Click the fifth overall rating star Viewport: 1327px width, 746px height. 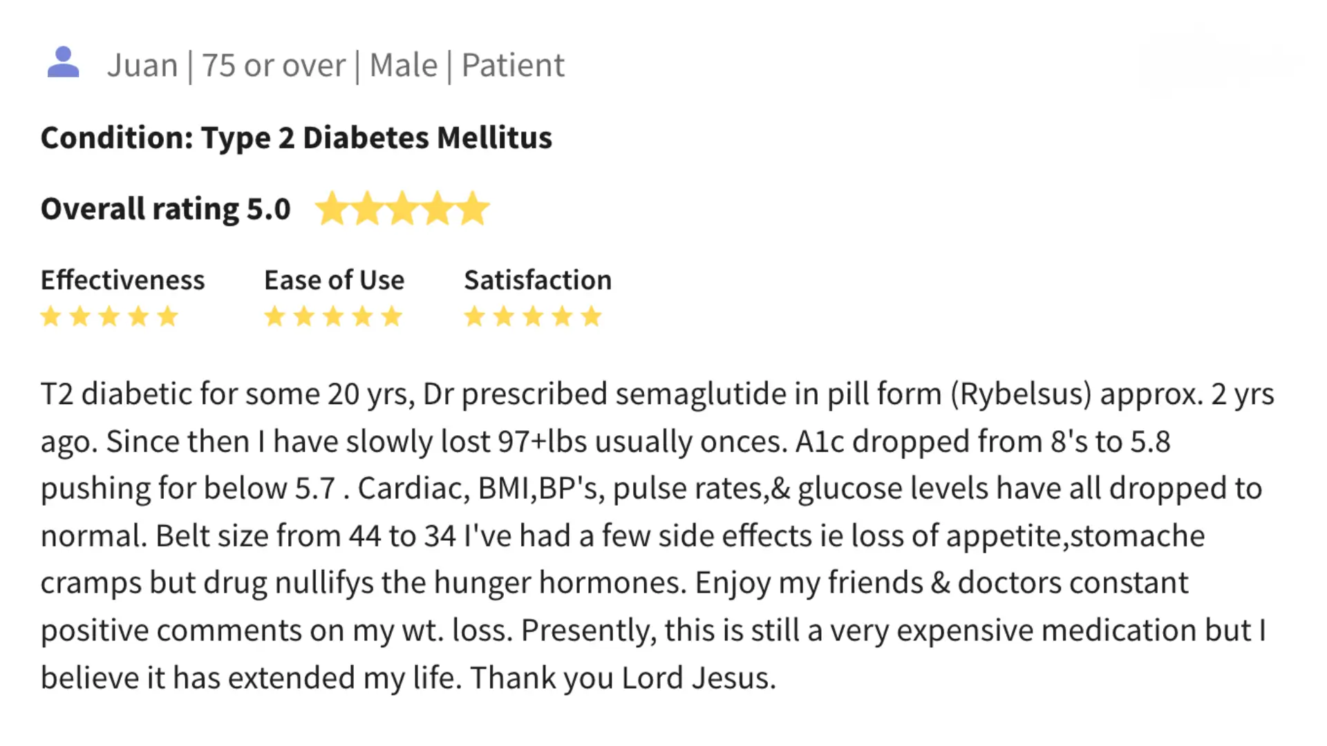point(473,209)
